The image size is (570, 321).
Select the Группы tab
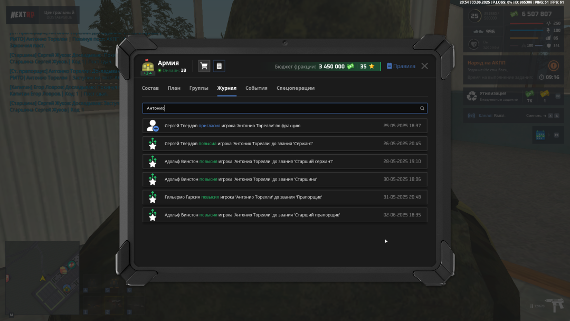(199, 88)
